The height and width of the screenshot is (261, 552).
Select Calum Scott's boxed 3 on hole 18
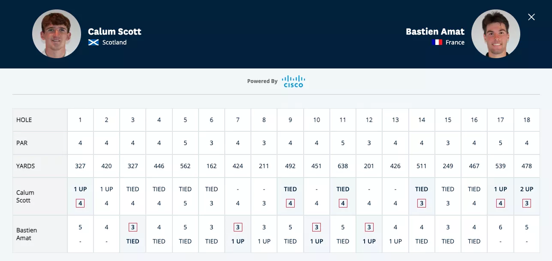(527, 203)
